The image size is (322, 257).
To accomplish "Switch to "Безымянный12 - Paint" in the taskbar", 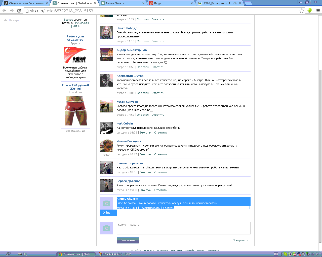I will 115,254.
